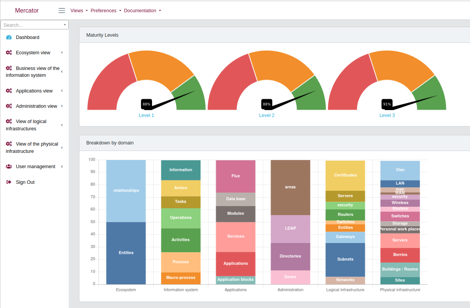Open the Dashboard from the sidebar

click(x=28, y=37)
